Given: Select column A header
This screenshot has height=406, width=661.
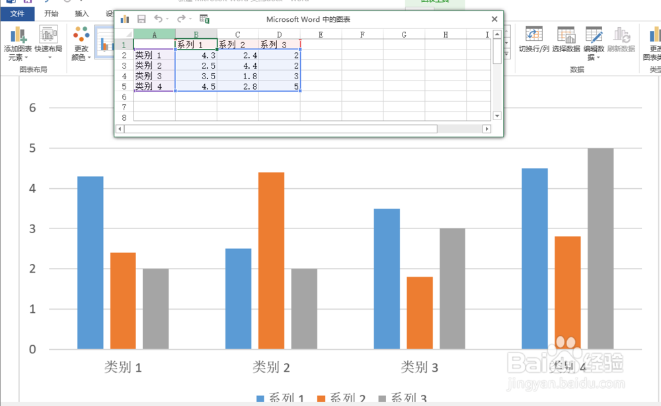Looking at the screenshot, I should point(154,34).
